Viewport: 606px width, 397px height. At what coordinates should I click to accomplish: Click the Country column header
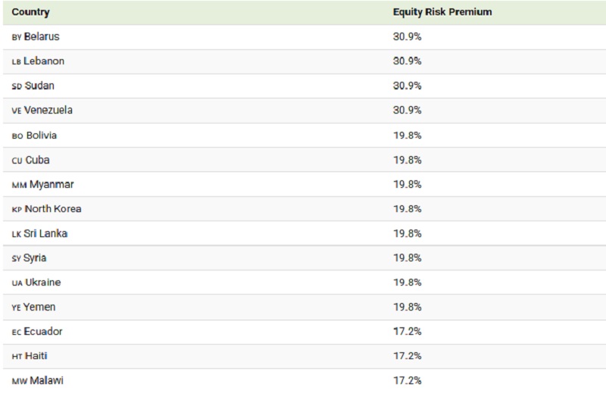(31, 12)
